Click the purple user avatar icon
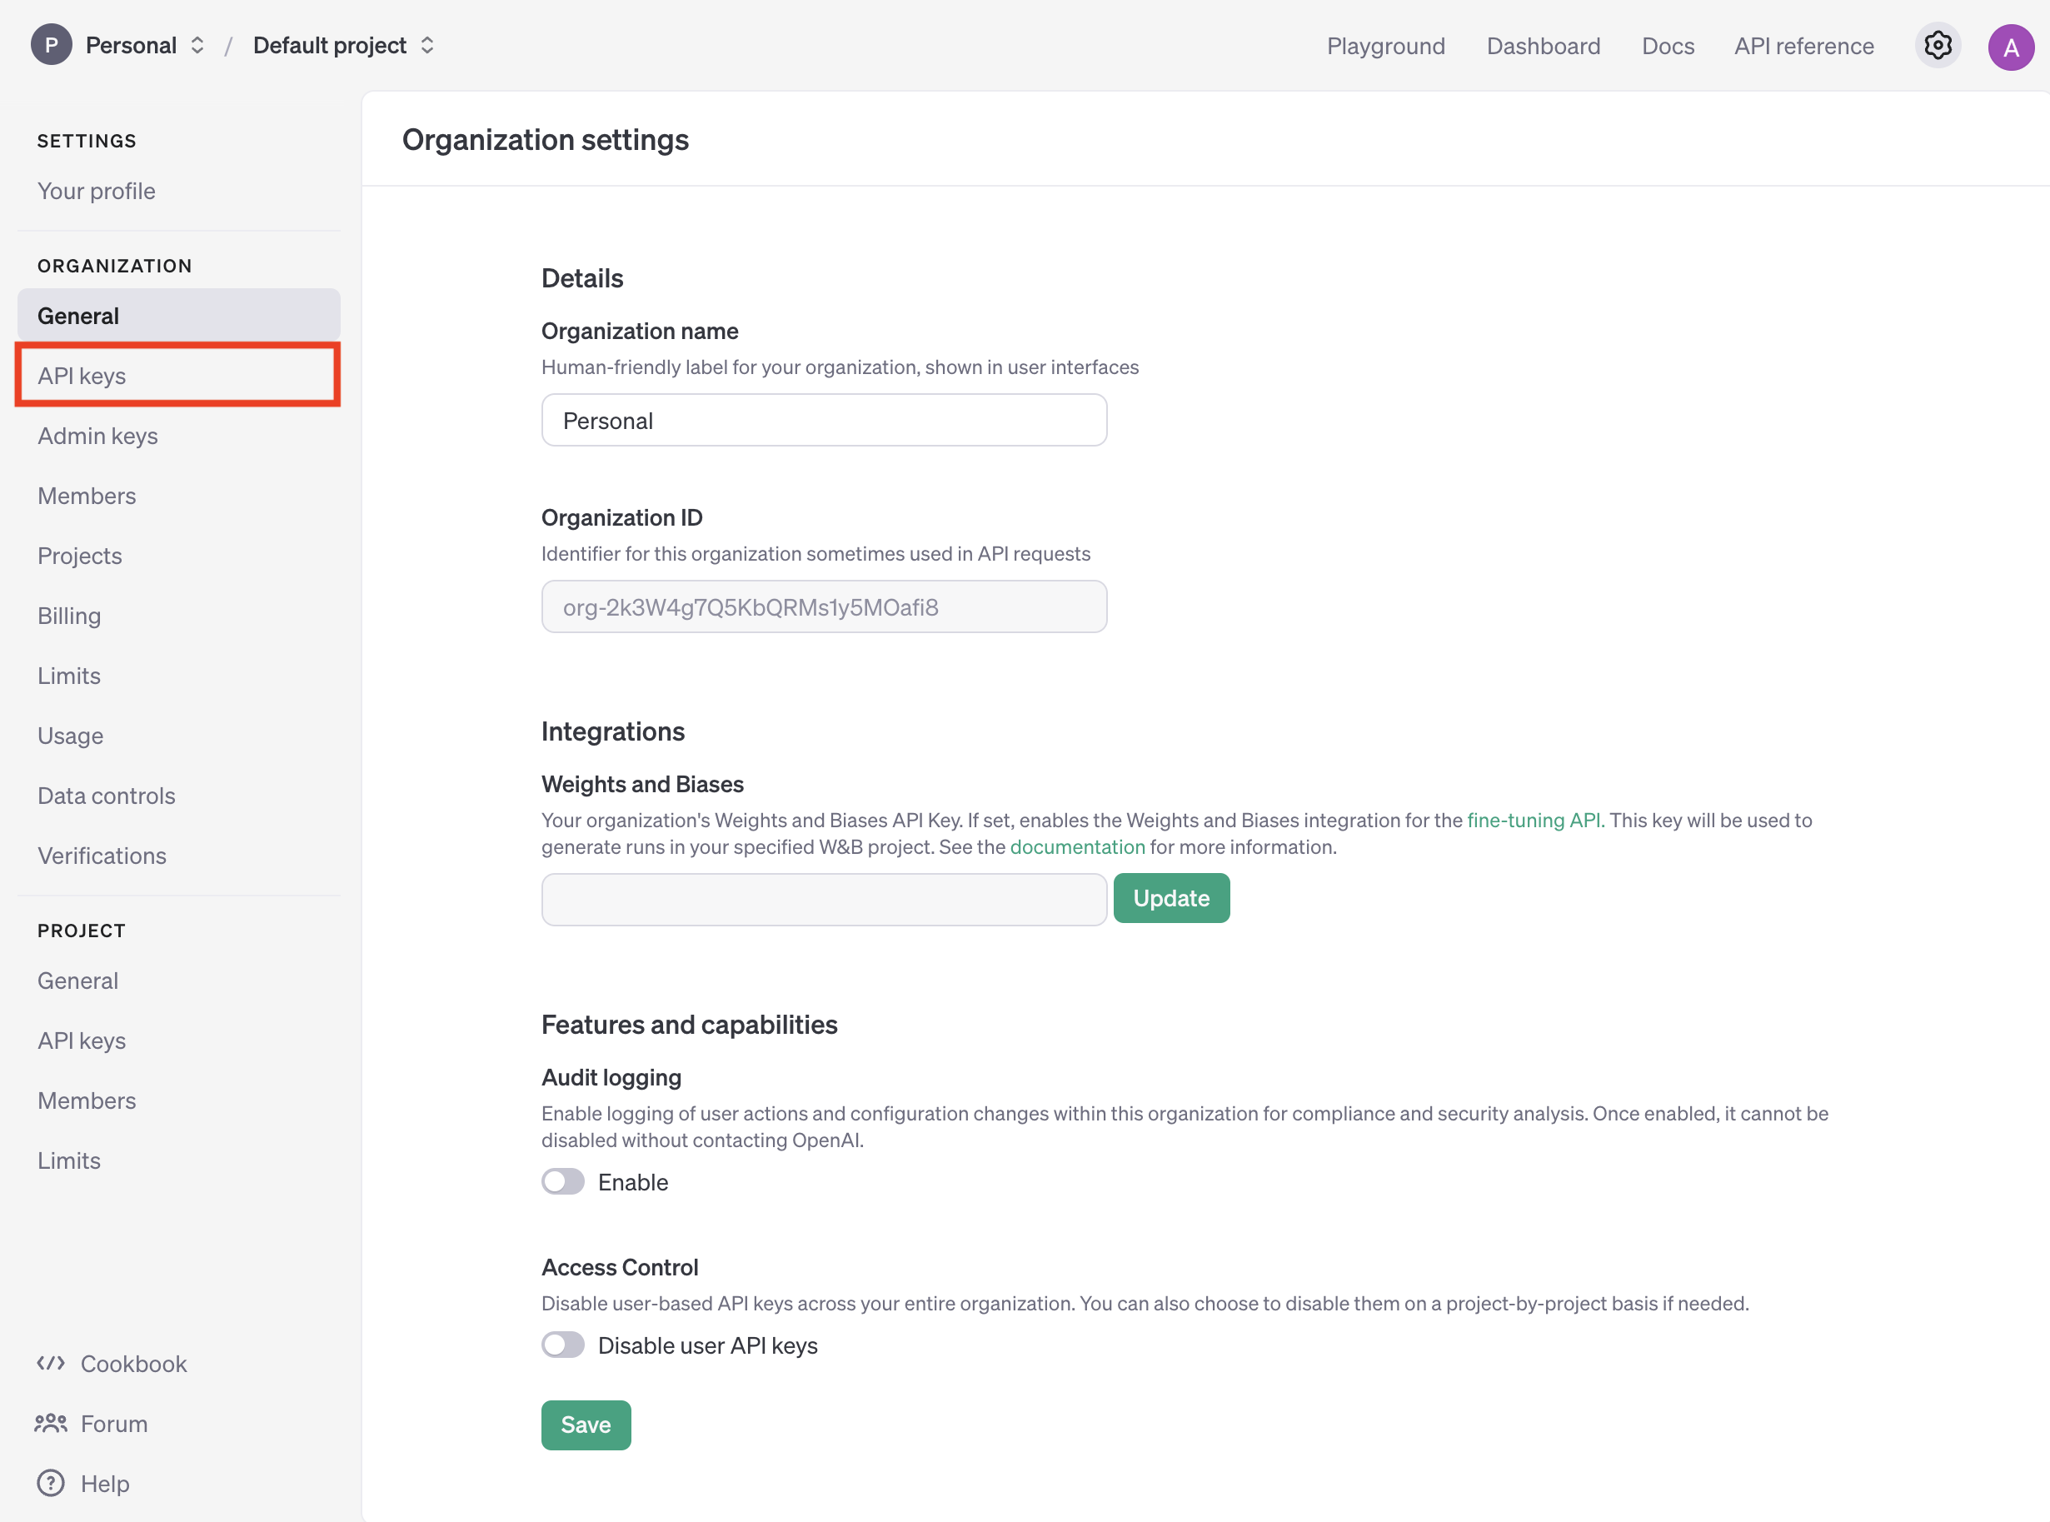 tap(2010, 47)
